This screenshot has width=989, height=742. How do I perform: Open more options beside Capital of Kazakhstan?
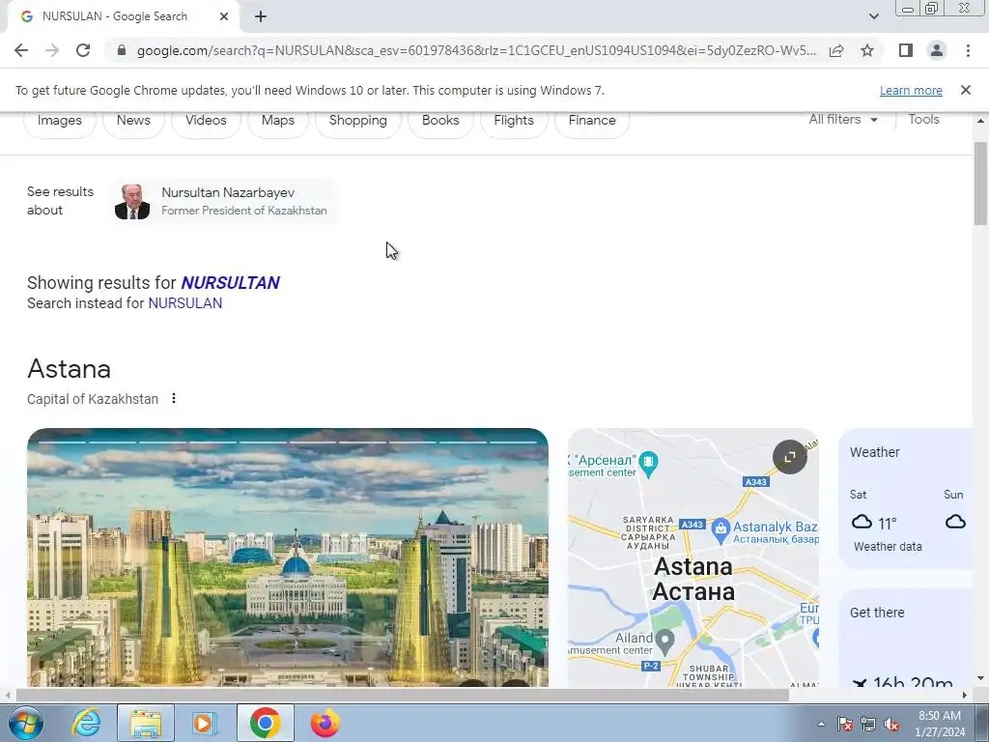(x=174, y=399)
